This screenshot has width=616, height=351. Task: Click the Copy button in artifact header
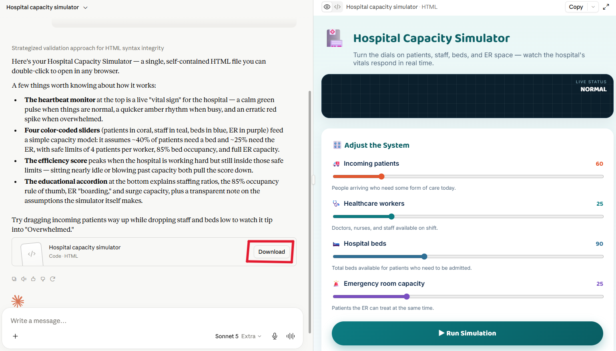[x=576, y=7]
